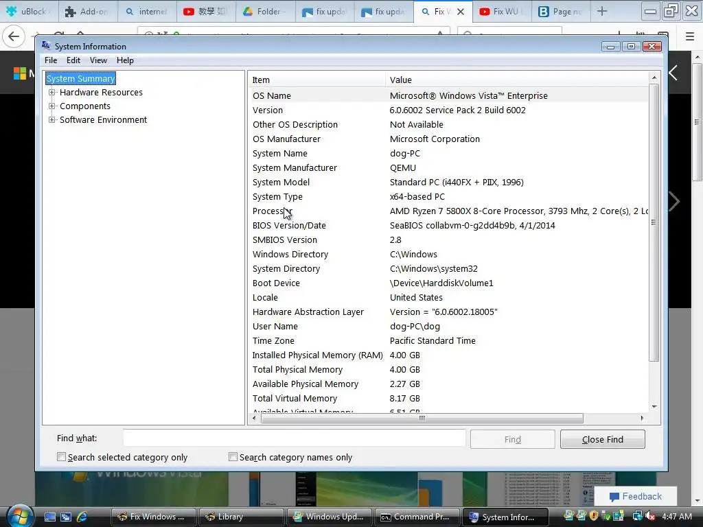Open the File menu in System Information
The width and height of the screenshot is (703, 527).
pos(51,60)
